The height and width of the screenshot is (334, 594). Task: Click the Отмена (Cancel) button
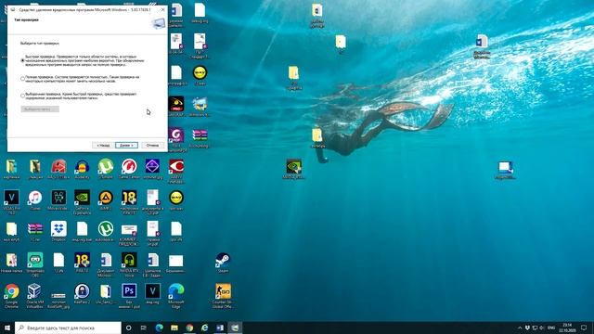click(x=152, y=146)
